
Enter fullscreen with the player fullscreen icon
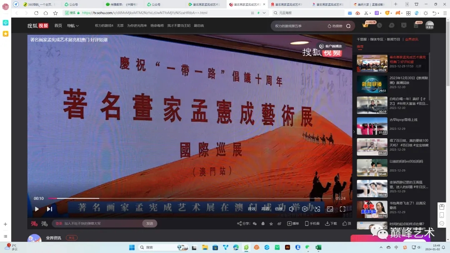click(342, 209)
